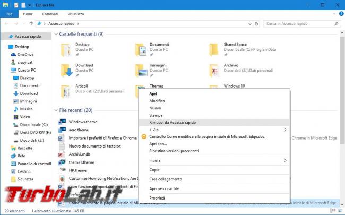
Task: Select Raccolte in the sidebar
Action: pos(22,148)
